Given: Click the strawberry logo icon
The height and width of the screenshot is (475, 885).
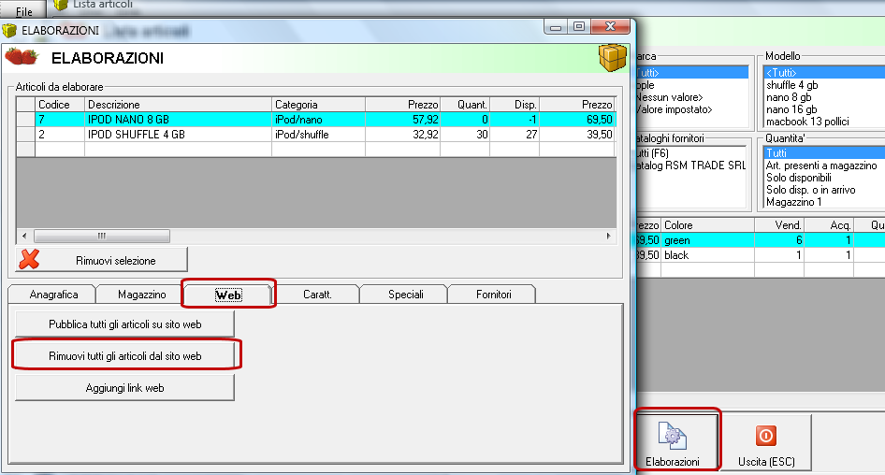Looking at the screenshot, I should click(21, 57).
